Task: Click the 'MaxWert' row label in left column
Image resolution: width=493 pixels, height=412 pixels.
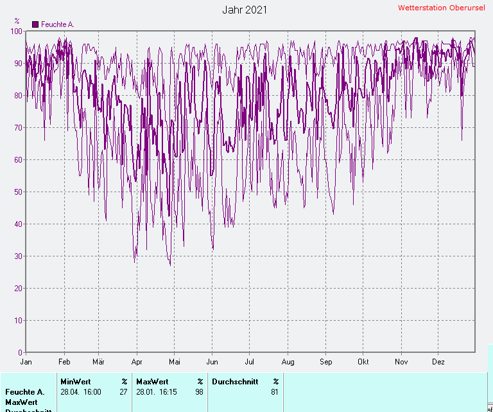Action: (x=21, y=402)
